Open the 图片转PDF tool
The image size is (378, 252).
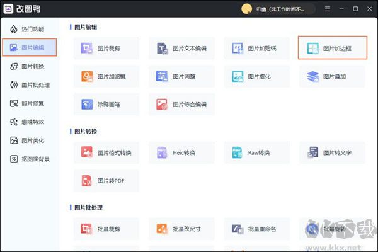[x=106, y=181]
